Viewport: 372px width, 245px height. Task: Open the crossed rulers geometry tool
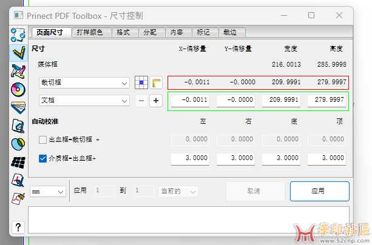click(18, 71)
